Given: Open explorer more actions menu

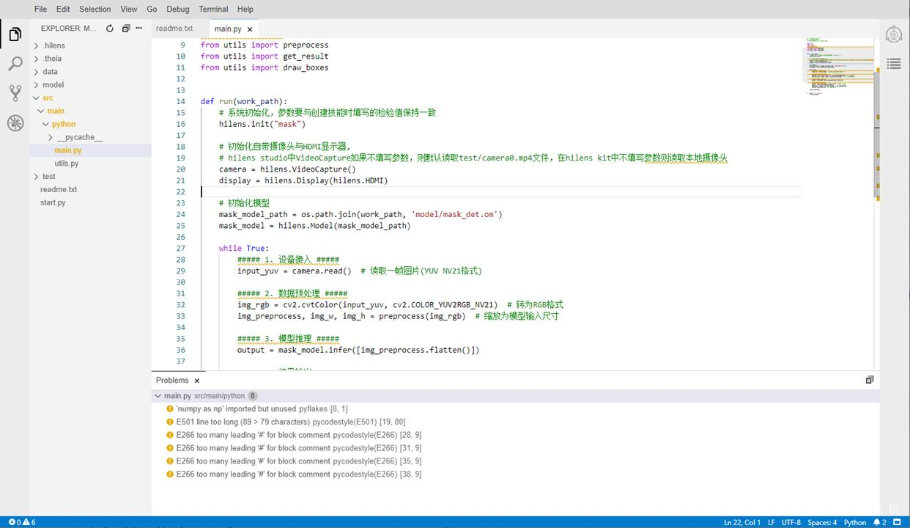Looking at the screenshot, I should click(139, 29).
